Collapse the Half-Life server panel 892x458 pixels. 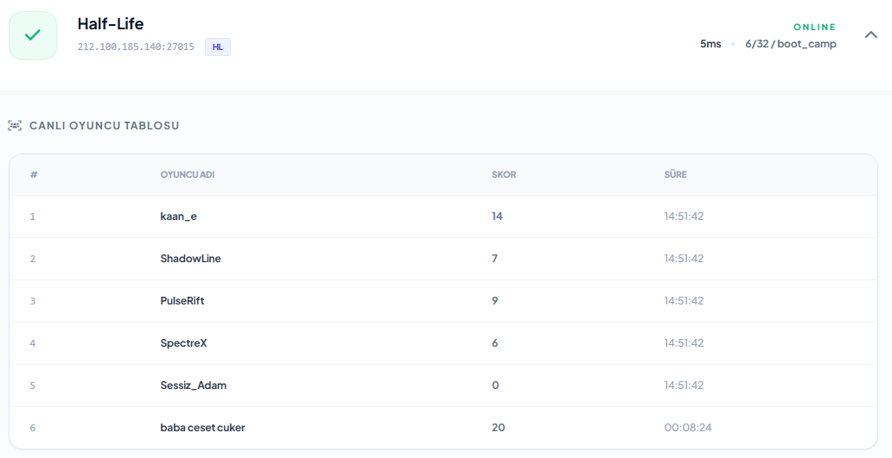pos(871,35)
